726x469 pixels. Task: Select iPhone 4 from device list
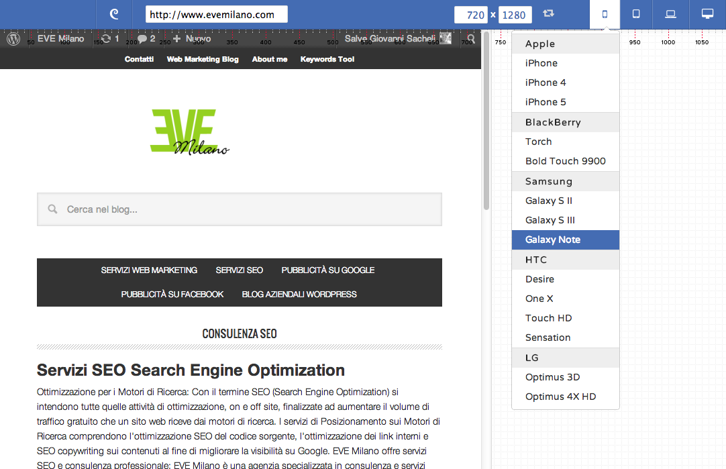click(x=566, y=83)
